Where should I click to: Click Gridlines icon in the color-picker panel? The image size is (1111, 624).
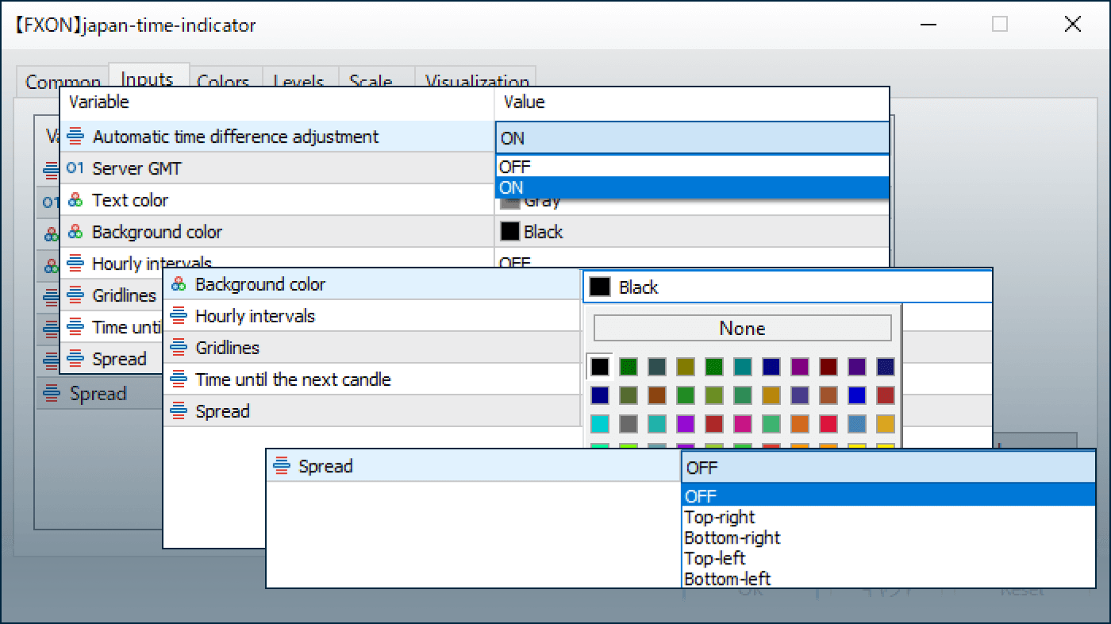pos(179,348)
